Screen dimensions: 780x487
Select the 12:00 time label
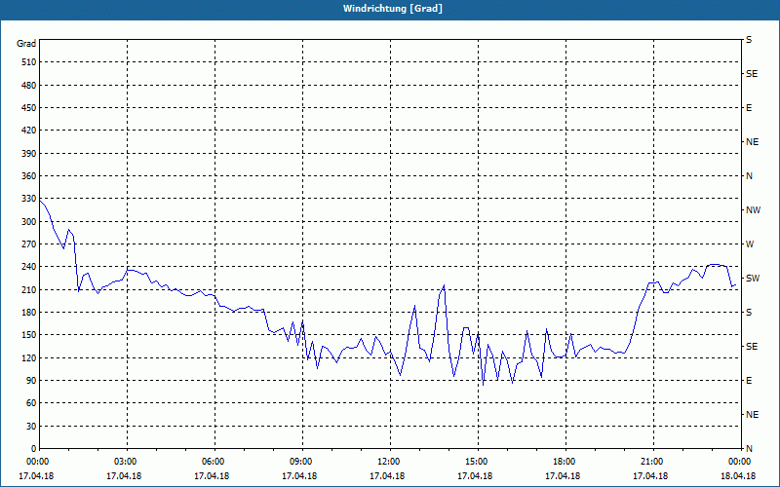[390, 461]
